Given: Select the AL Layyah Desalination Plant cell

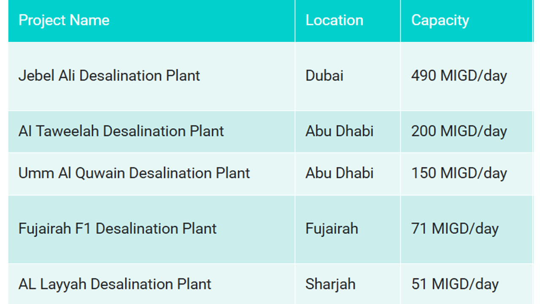Looking at the screenshot, I should coord(115,284).
